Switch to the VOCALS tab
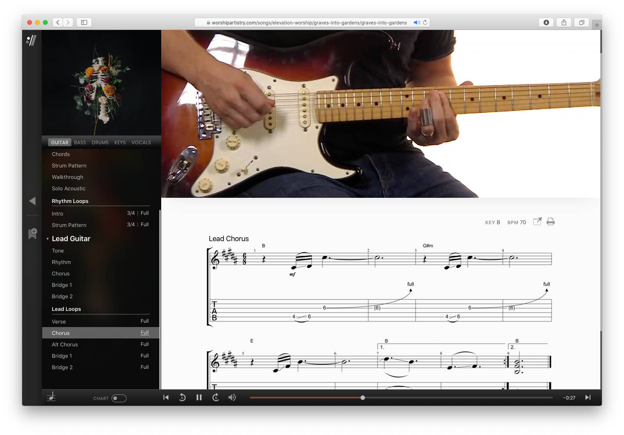 click(141, 143)
